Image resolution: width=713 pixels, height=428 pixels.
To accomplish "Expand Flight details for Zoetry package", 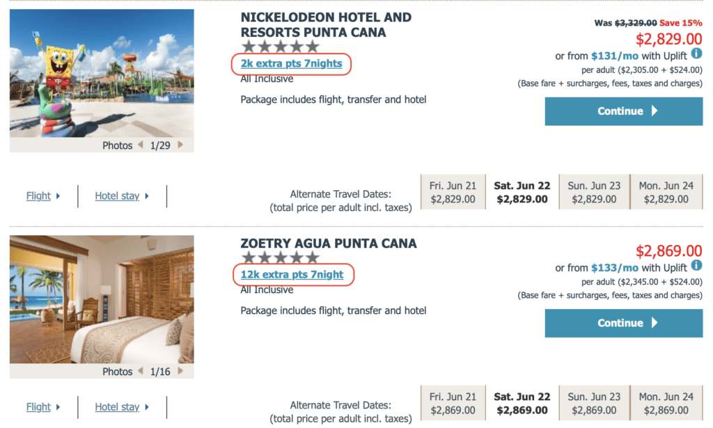I will 43,407.
